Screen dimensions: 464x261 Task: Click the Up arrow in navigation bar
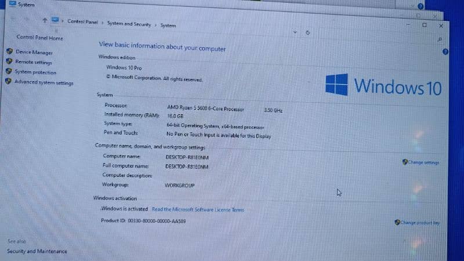pyautogui.click(x=45, y=20)
